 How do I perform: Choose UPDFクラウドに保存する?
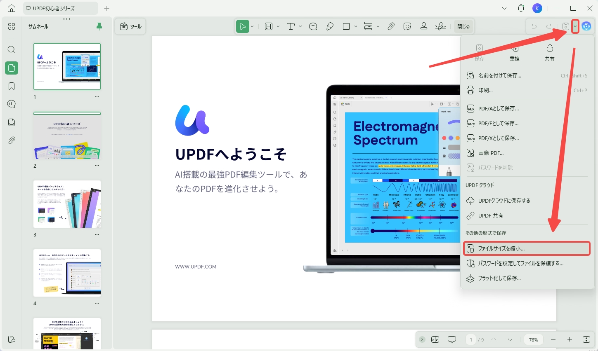[x=527, y=201]
